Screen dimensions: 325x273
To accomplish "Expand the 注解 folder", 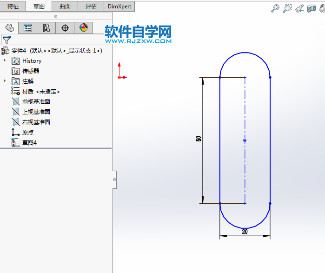I will [x=5, y=81].
